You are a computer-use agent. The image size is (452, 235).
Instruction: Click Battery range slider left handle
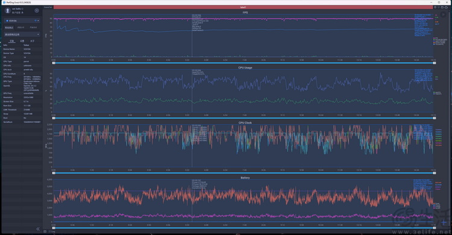54,228
